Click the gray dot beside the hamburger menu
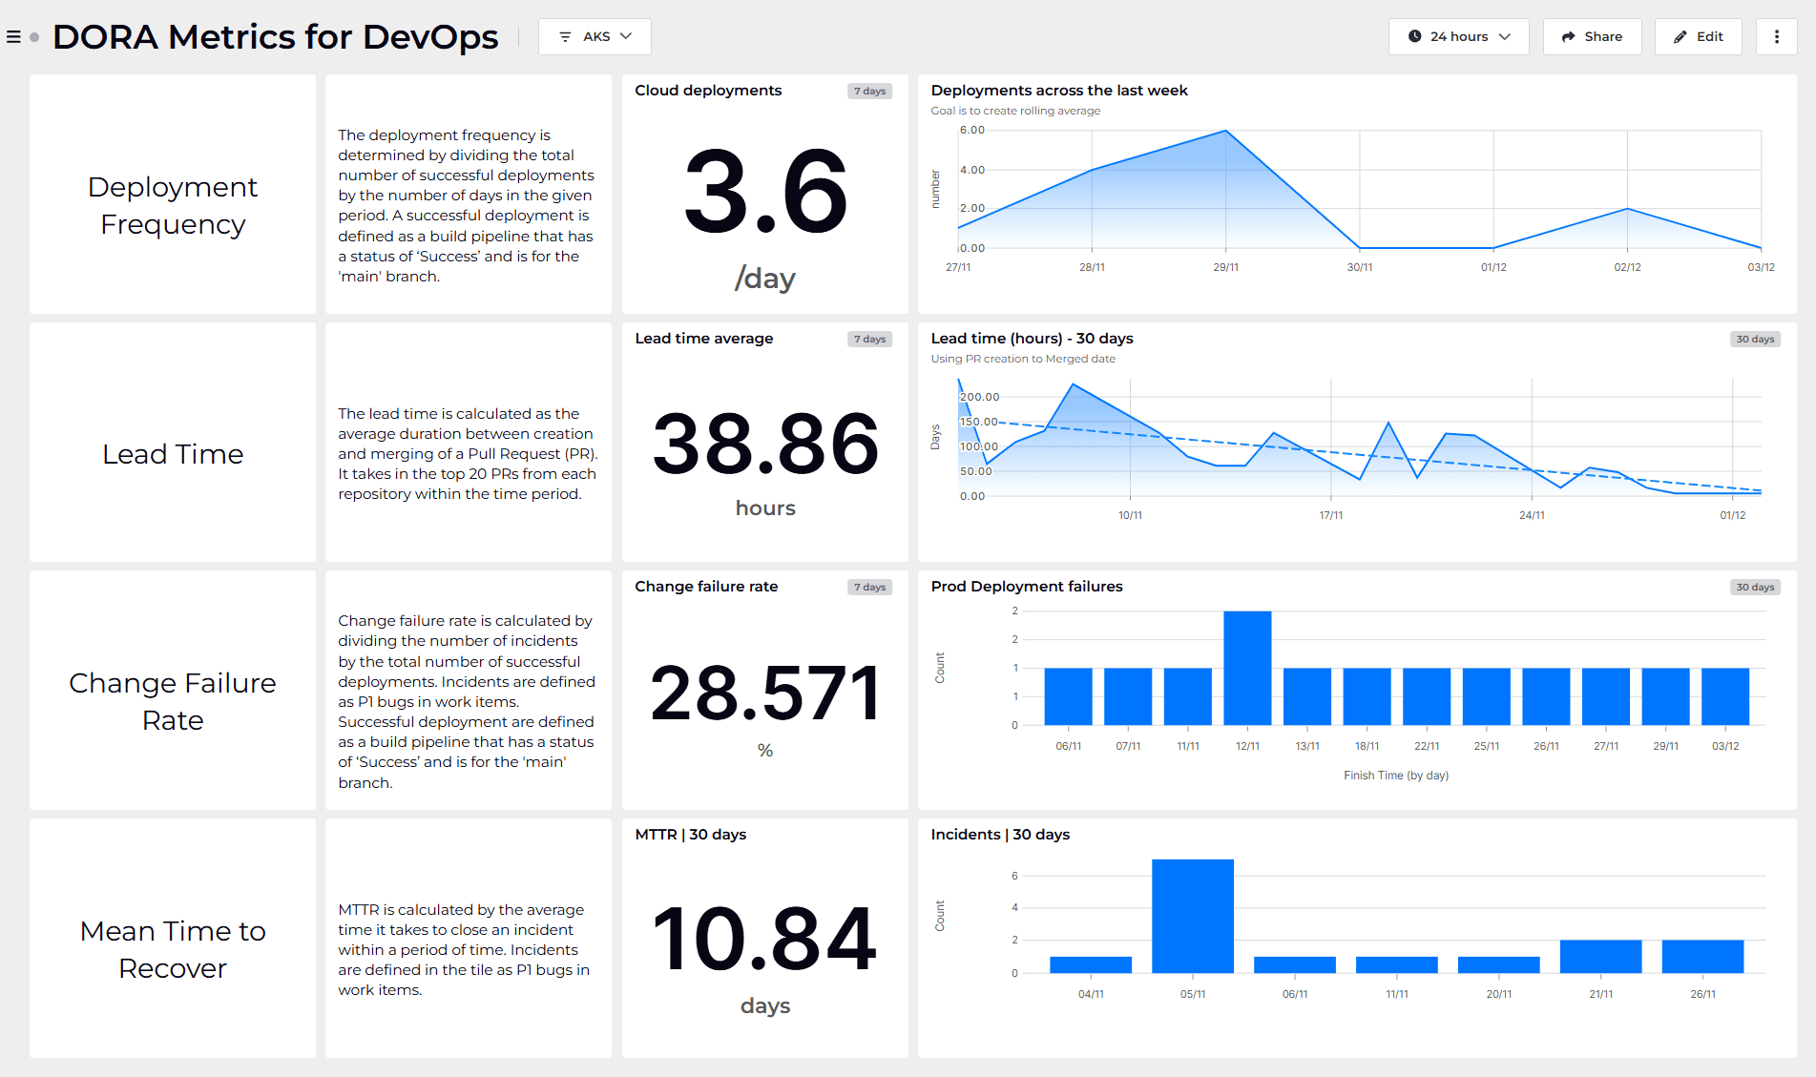The height and width of the screenshot is (1077, 1816). pyautogui.click(x=34, y=37)
